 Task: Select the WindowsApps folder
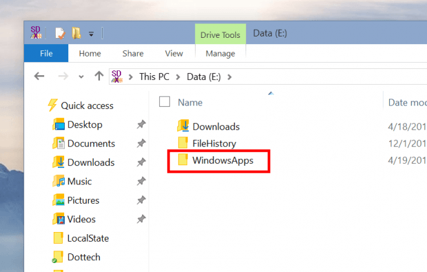click(222, 160)
